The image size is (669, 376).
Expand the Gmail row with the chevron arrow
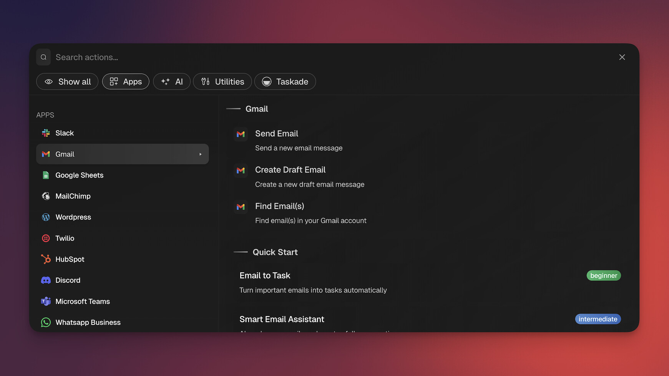[200, 154]
